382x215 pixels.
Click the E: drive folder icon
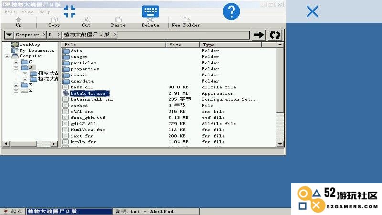tap(24, 85)
